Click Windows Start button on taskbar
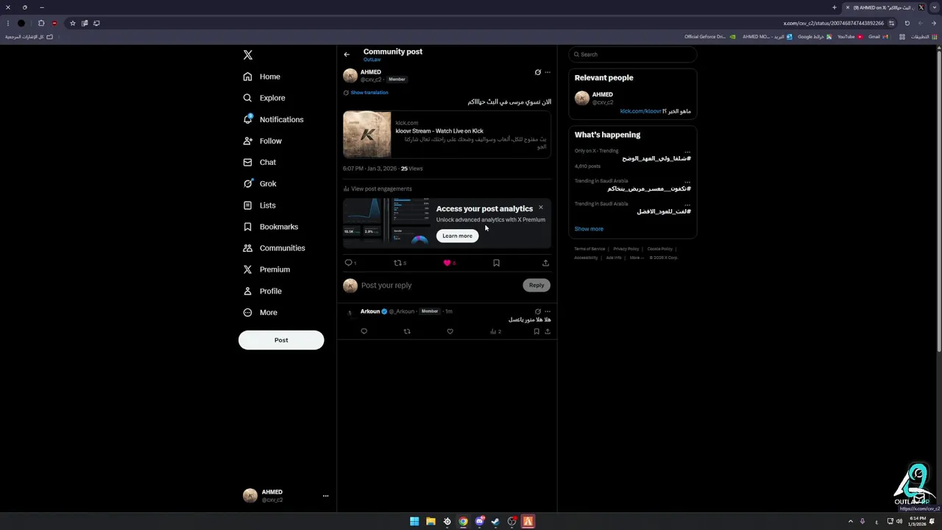The width and height of the screenshot is (942, 530). [414, 521]
